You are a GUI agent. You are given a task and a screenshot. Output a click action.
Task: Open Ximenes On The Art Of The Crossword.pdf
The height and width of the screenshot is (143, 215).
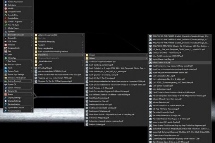pos(59,81)
